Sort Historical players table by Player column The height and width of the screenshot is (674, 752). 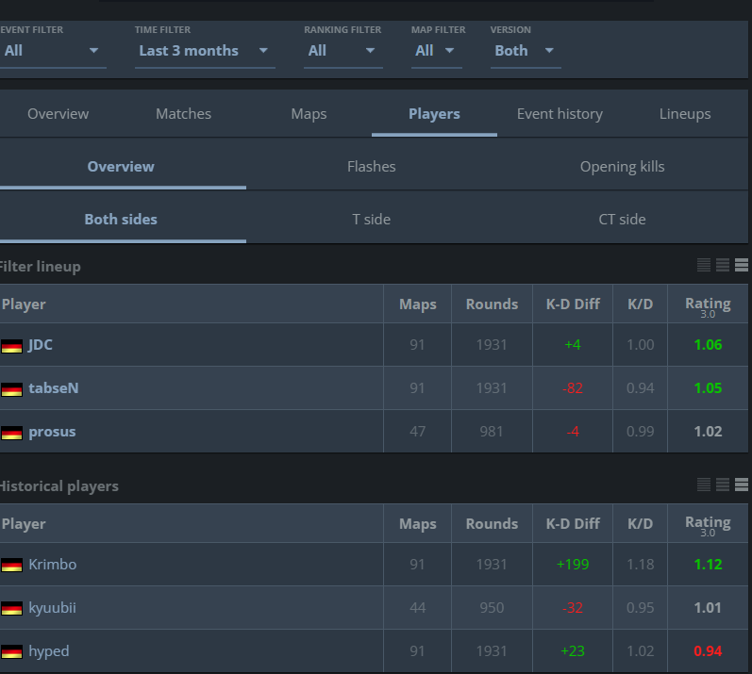(192, 523)
